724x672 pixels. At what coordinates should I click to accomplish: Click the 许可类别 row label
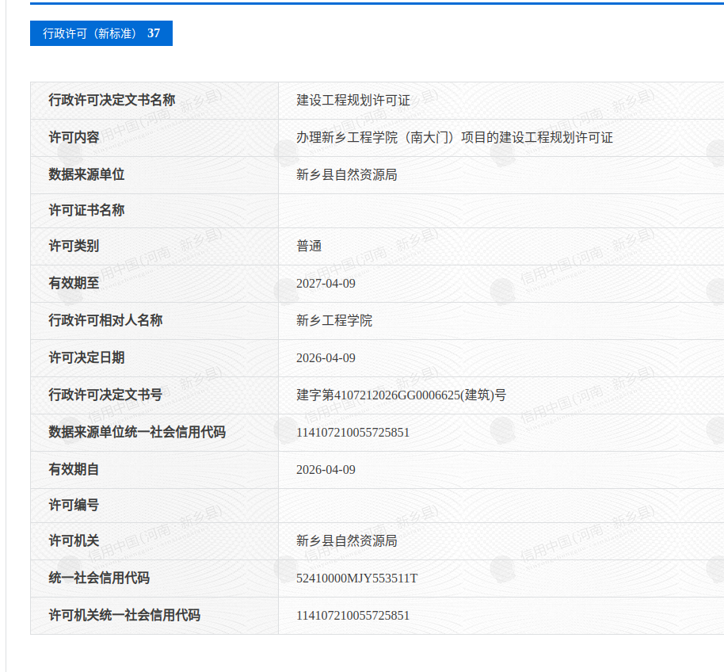(x=74, y=246)
